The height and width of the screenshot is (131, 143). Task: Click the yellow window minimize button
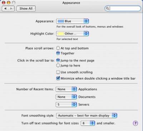coord(9,2)
